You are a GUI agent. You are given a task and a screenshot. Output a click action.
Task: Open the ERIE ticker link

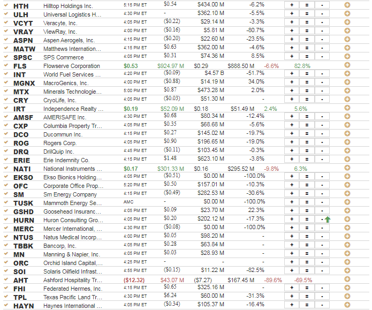point(21,161)
